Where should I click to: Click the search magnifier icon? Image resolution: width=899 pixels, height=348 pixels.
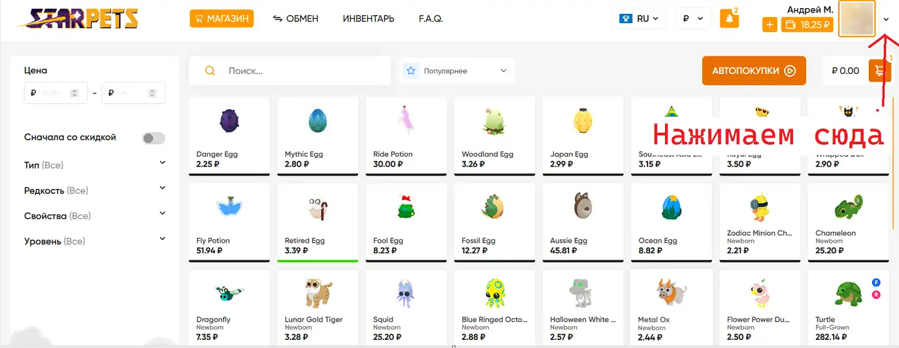point(210,71)
